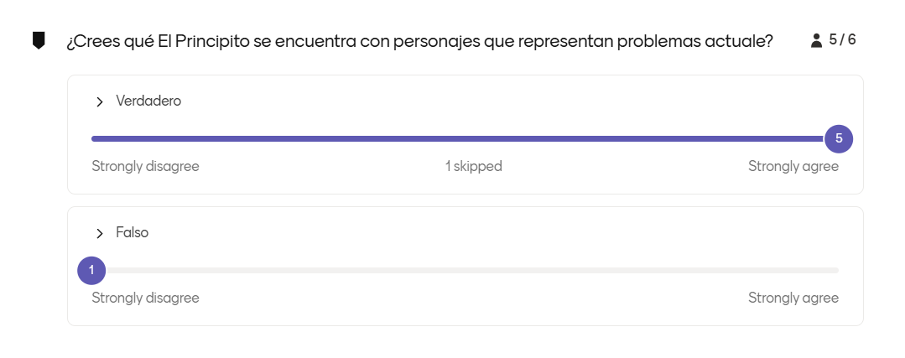Click the Falso option label
905x358 pixels.
[x=133, y=232]
